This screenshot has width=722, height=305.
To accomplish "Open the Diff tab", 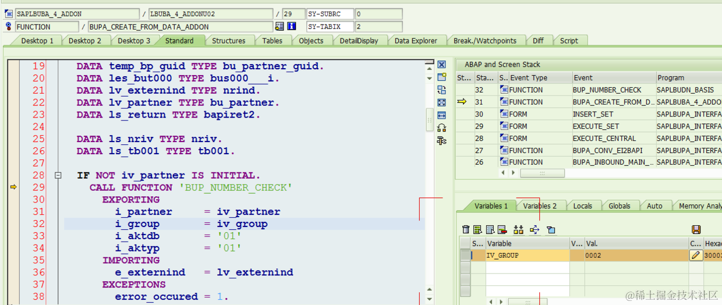I will [x=539, y=41].
